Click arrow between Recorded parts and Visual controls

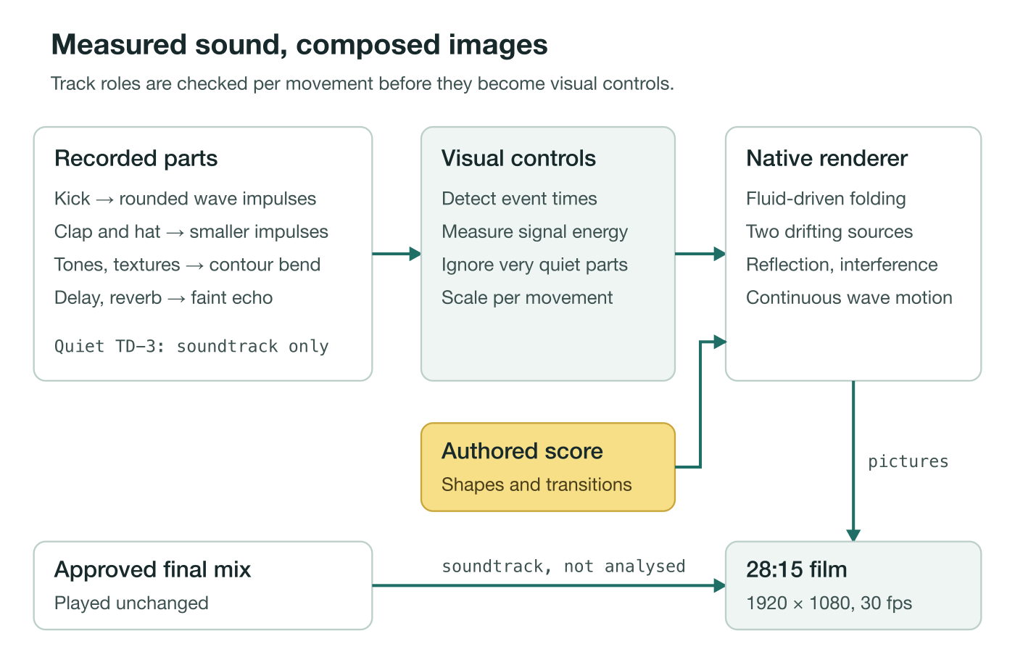(x=397, y=254)
